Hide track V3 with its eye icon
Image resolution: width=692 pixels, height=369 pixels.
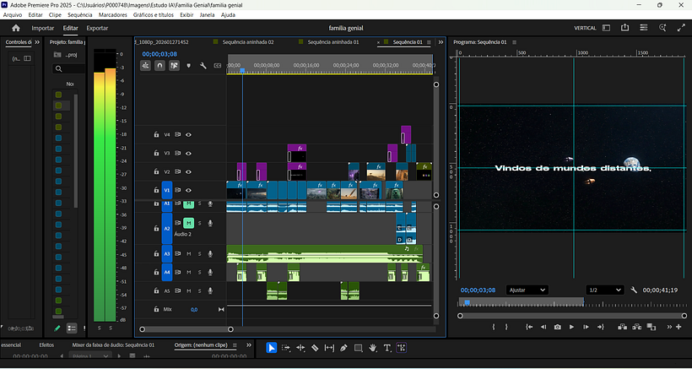click(189, 153)
